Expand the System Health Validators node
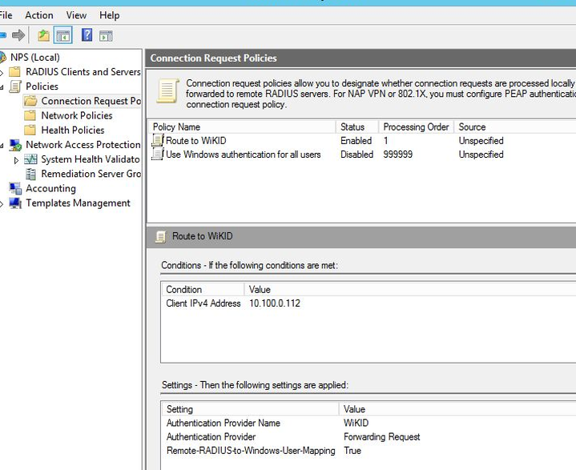Screen dimensions: 576x470 coord(17,160)
